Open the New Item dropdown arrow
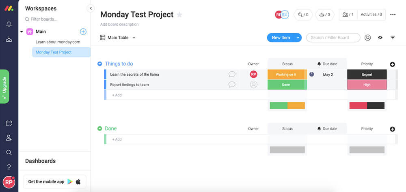406x192 pixels. (298, 38)
